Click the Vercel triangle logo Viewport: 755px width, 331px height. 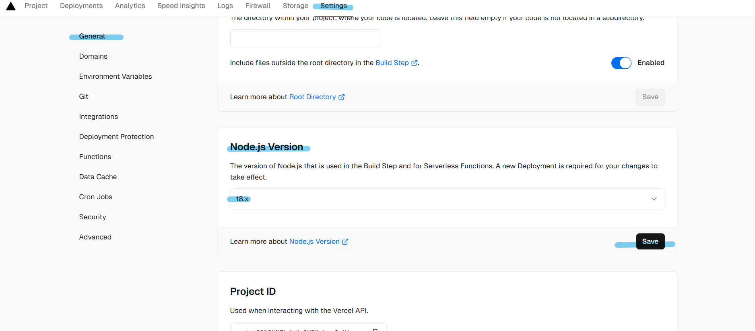pos(11,6)
